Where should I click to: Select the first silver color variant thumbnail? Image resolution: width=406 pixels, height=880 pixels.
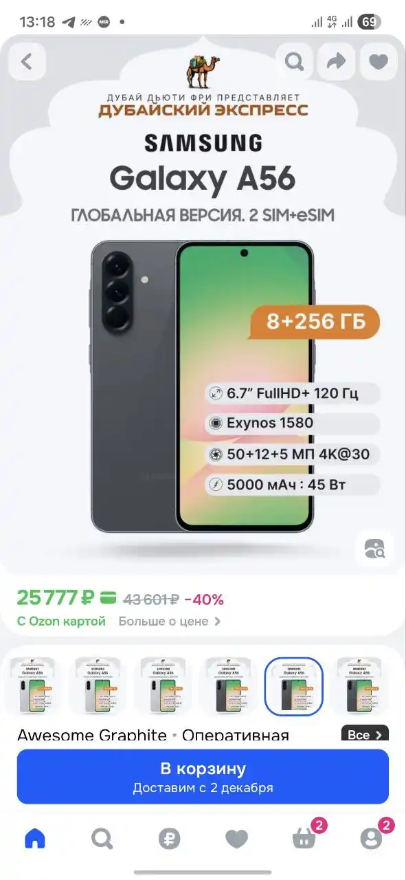click(x=32, y=686)
